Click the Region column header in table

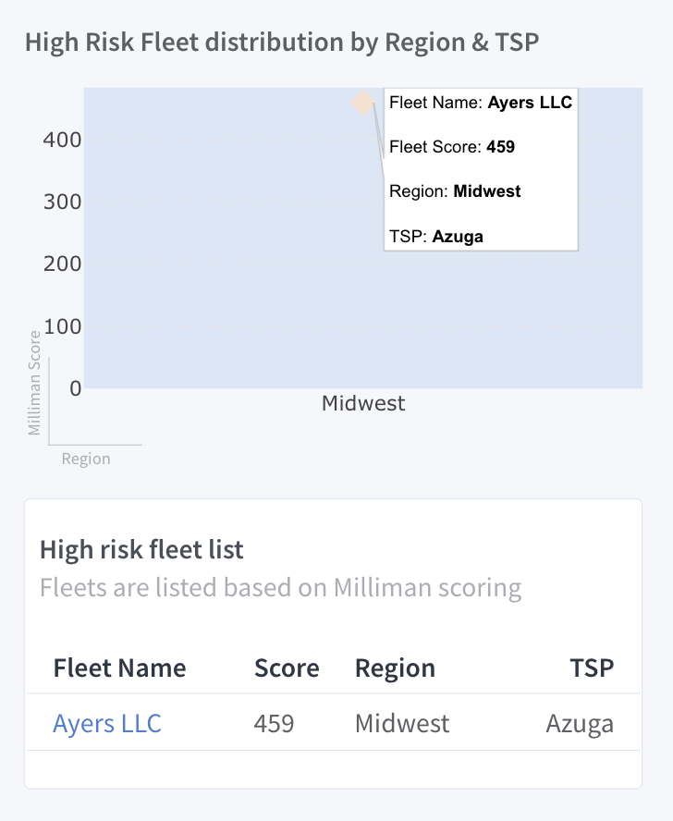click(395, 668)
